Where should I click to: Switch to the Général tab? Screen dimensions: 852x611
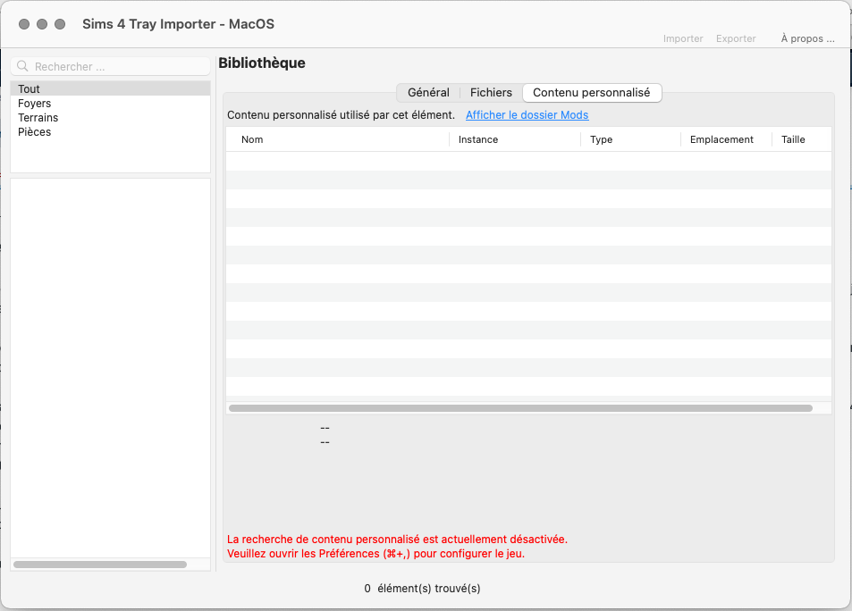coord(428,92)
